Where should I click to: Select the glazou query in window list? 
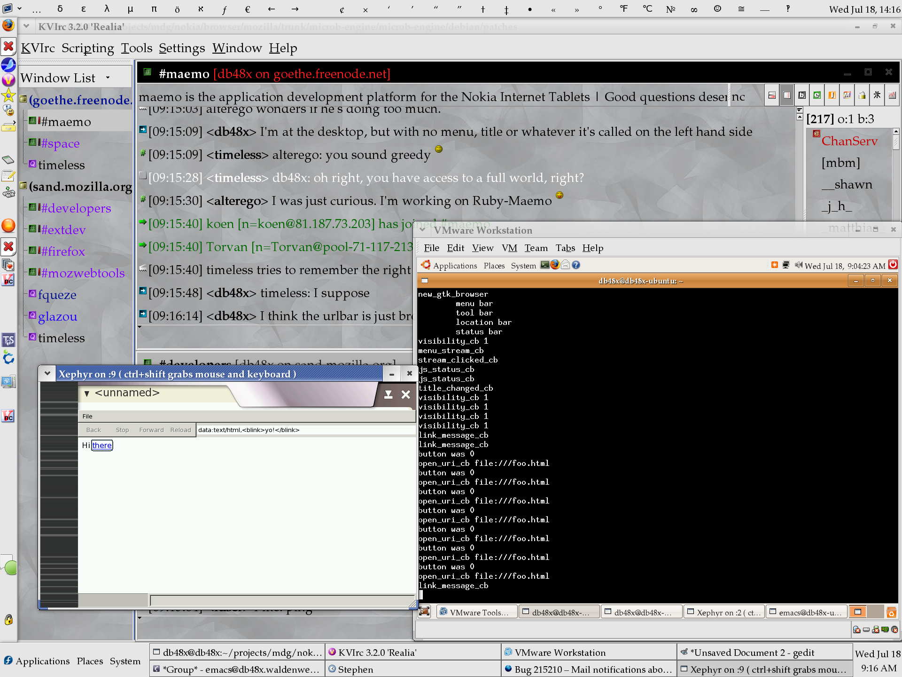[x=57, y=316]
